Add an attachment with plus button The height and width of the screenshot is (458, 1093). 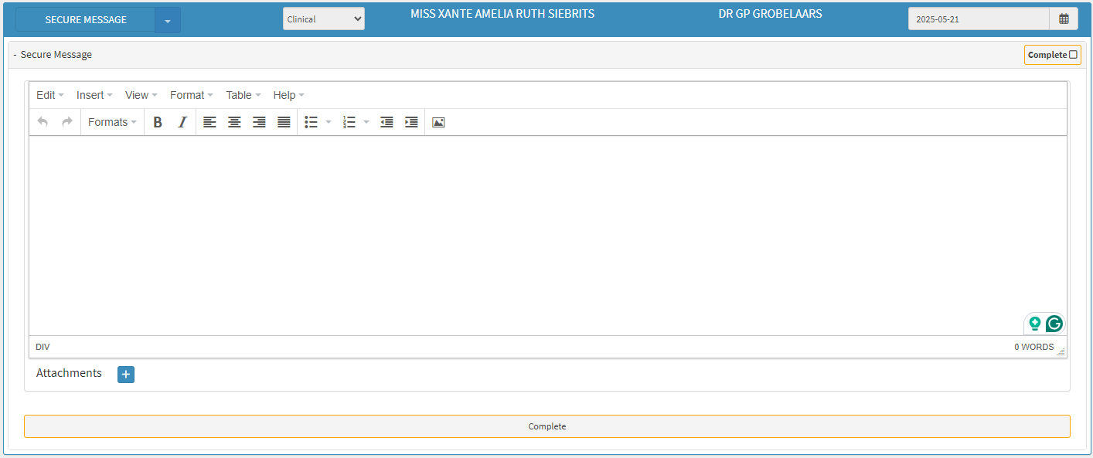[126, 374]
